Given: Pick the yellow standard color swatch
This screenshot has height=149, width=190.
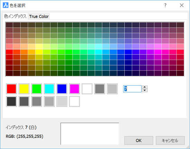Looking at the screenshot, I should coord(24,89).
